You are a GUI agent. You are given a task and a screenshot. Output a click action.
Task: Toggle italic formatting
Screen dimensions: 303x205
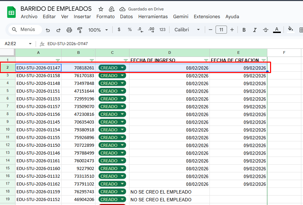(x=255, y=30)
